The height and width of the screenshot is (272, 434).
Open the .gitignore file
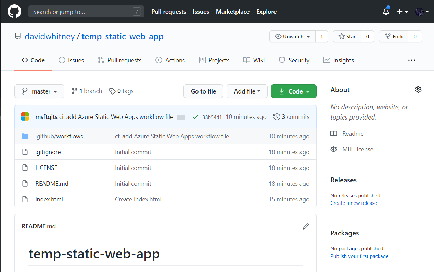pos(48,152)
